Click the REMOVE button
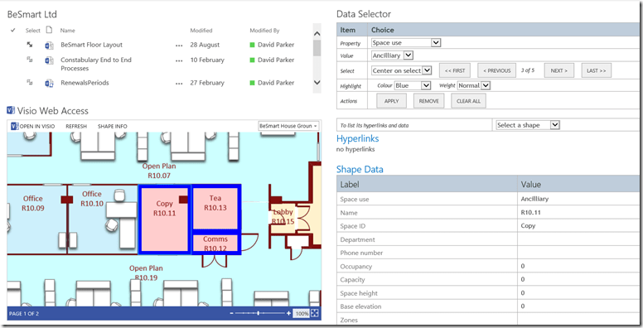 tap(429, 101)
